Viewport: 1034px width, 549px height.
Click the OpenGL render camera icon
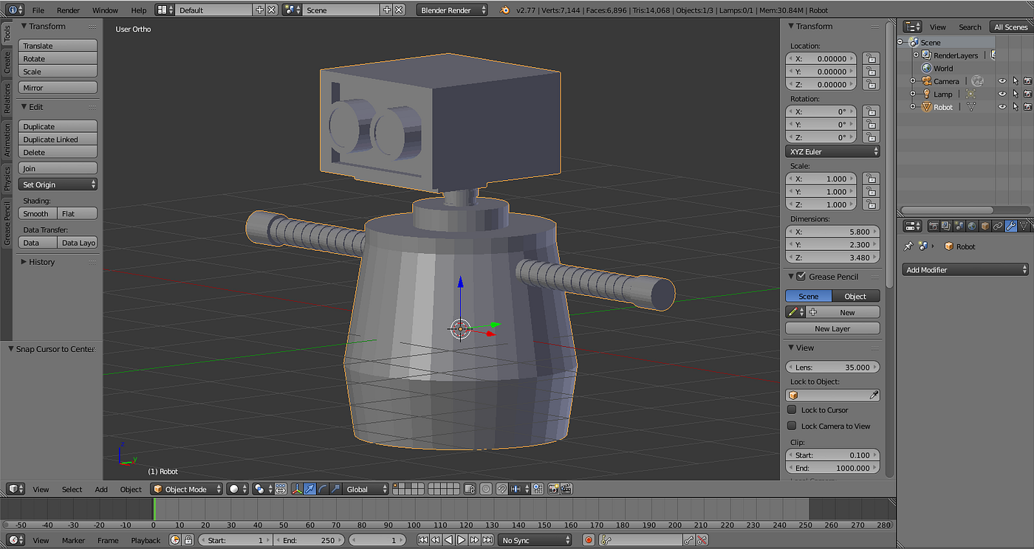coord(553,489)
